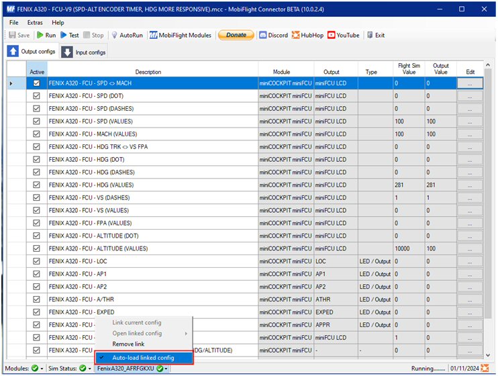Open the Sim Status dropdown arrow

[89, 369]
